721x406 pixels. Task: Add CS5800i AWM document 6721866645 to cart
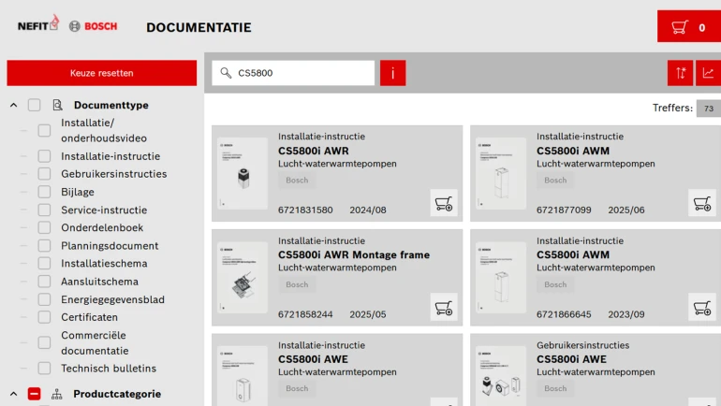702,307
